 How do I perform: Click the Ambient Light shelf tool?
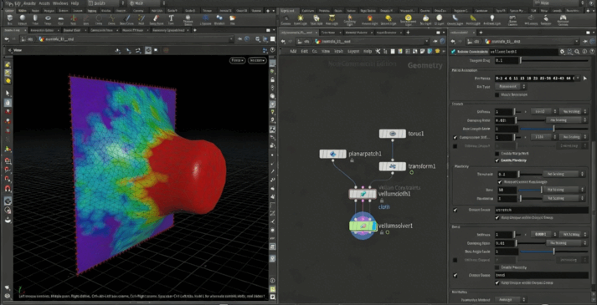(x=491, y=19)
